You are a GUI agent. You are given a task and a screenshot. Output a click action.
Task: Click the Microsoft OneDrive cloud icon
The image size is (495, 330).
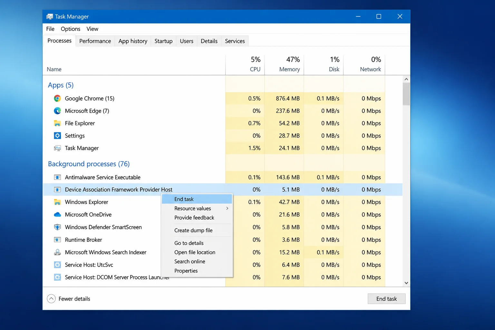tap(57, 215)
